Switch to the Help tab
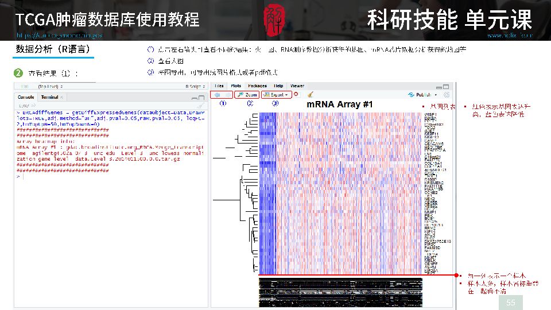The image size is (551, 310). pyautogui.click(x=278, y=86)
